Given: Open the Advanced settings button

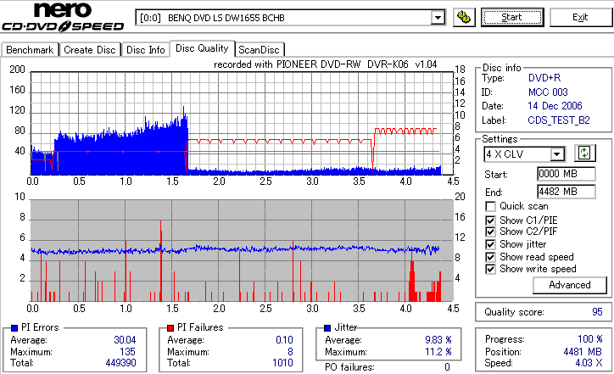Looking at the screenshot, I should coord(569,285).
